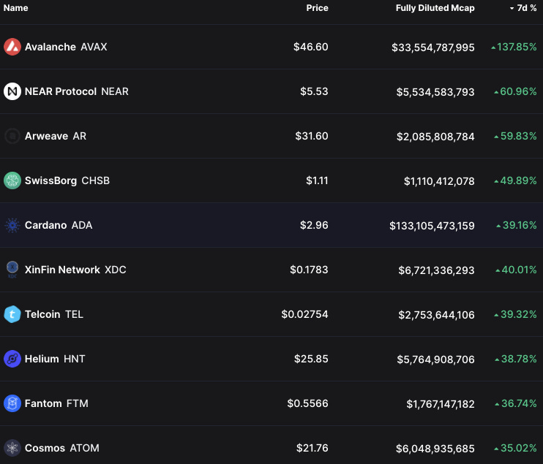Image resolution: width=543 pixels, height=464 pixels.
Task: Click the SwissBorg price $1.11
Action: pos(317,180)
